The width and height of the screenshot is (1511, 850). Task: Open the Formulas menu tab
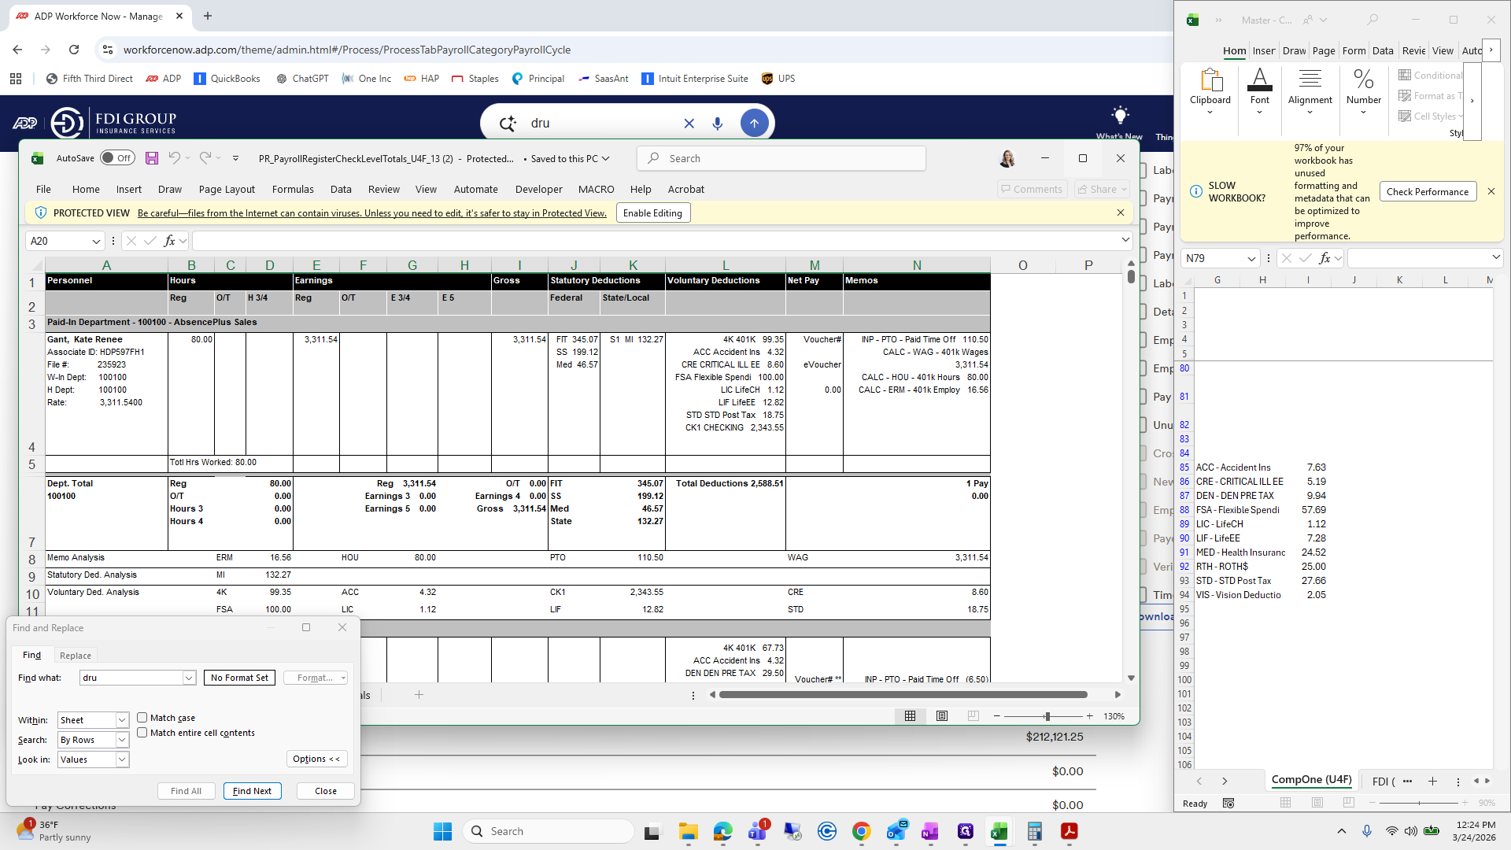[x=293, y=190]
